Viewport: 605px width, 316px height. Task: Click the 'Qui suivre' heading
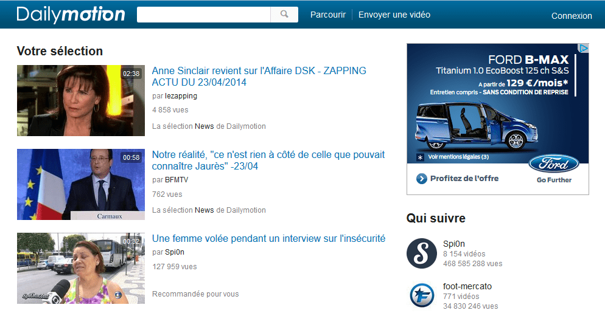[x=436, y=218]
